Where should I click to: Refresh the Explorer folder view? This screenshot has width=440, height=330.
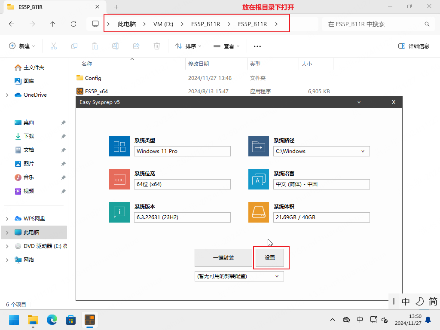tap(73, 24)
